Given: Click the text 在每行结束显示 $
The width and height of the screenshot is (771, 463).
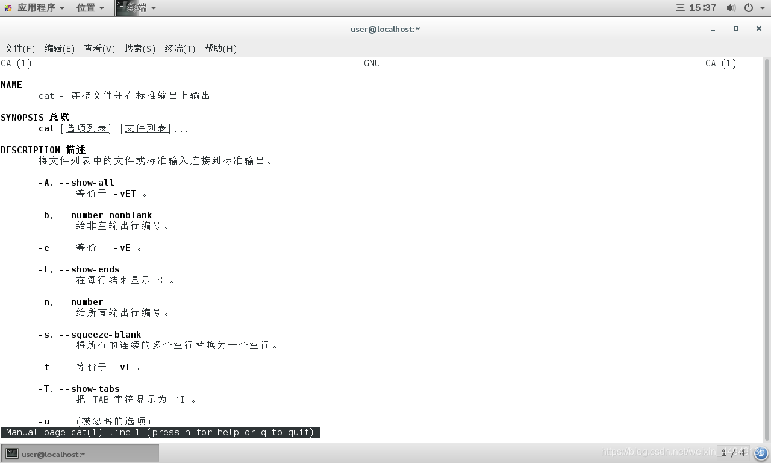Looking at the screenshot, I should click(126, 280).
